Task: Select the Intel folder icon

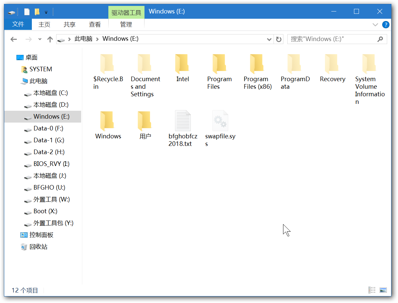Action: [182, 64]
